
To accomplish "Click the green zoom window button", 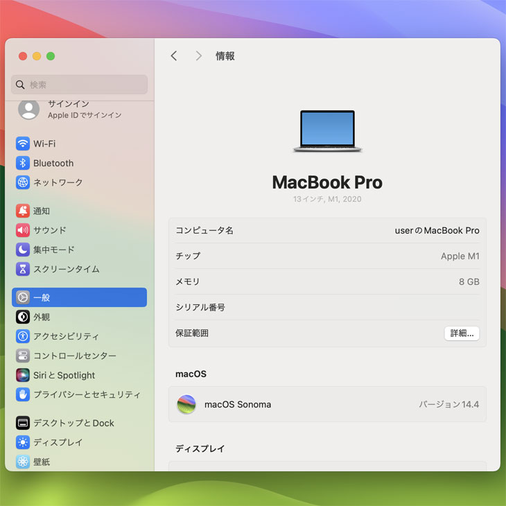I will click(51, 56).
